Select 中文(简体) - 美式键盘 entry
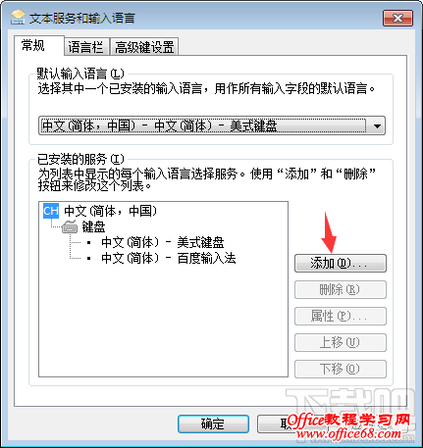Viewport: 423px width, 448px height. [x=163, y=242]
